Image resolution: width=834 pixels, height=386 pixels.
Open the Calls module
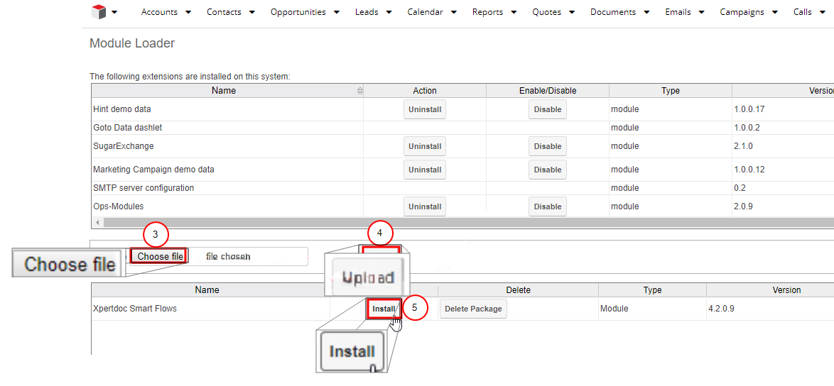pyautogui.click(x=803, y=11)
